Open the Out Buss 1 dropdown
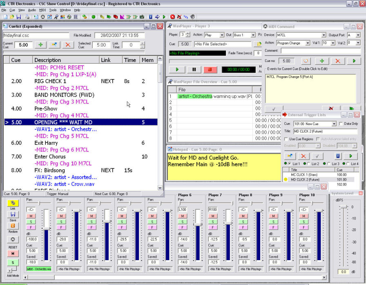 (253, 35)
